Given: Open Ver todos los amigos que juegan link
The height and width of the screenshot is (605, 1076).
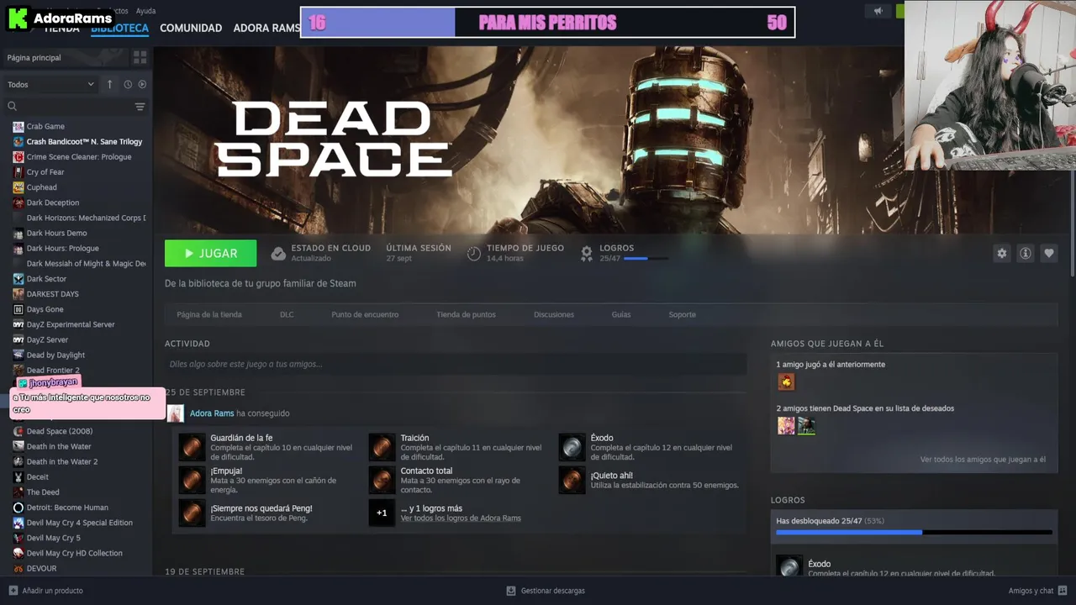Looking at the screenshot, I should click(x=983, y=460).
